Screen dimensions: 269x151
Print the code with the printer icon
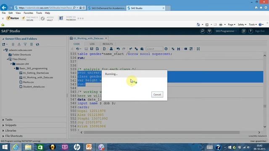pos(111,49)
